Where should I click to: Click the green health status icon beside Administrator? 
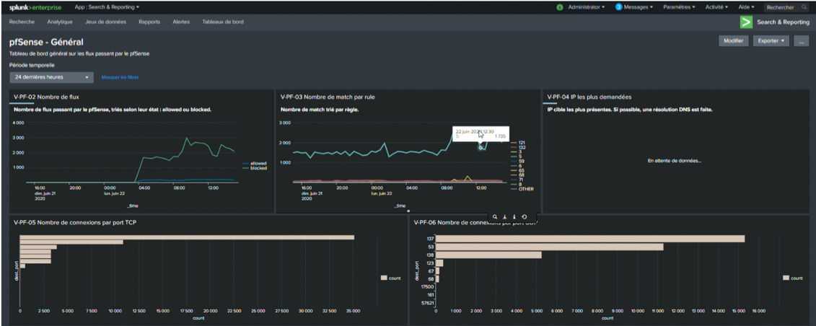(x=560, y=7)
